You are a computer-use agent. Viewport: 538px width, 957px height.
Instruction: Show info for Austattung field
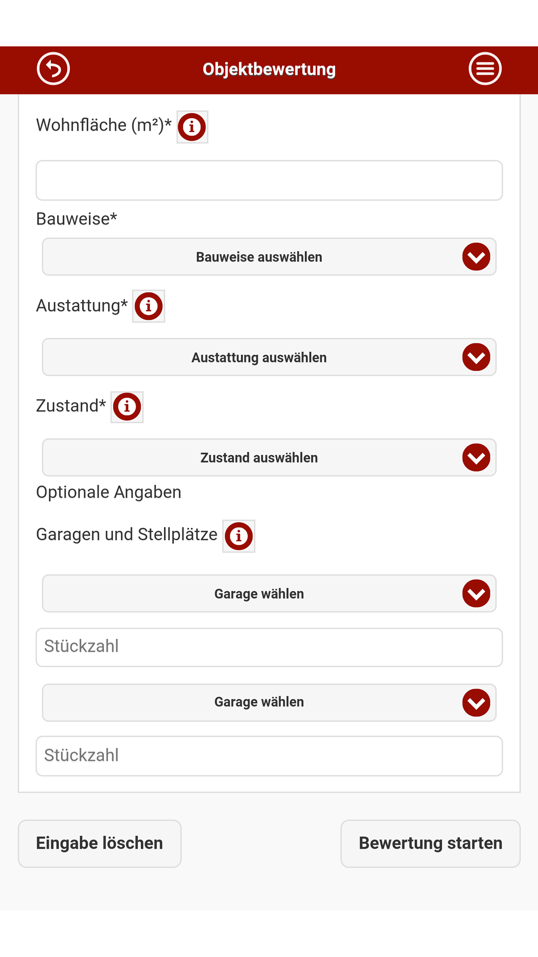pyautogui.click(x=149, y=306)
